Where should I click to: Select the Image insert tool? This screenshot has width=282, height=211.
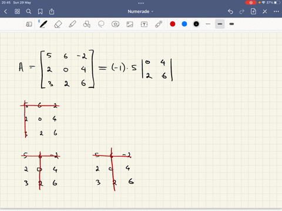tap(130, 24)
